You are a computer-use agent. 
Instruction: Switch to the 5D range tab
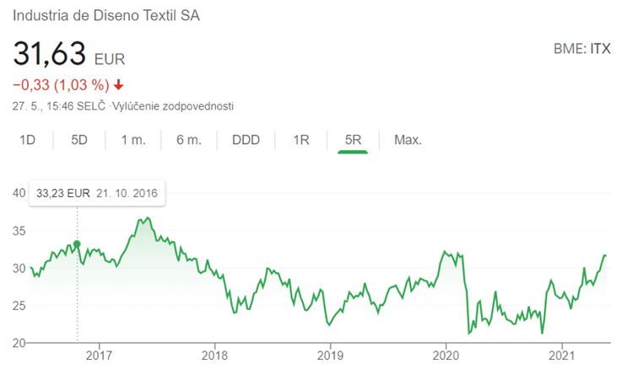click(x=79, y=140)
